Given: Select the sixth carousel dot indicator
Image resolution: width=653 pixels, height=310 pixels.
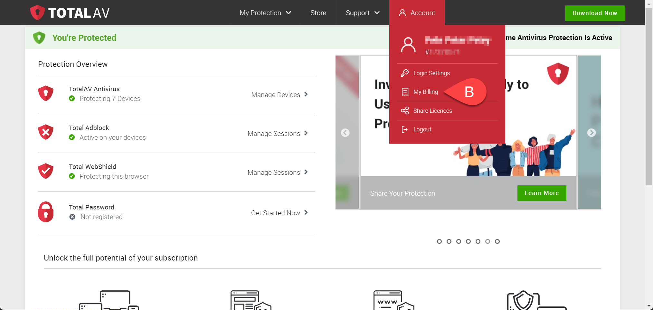Looking at the screenshot, I should [x=487, y=241].
